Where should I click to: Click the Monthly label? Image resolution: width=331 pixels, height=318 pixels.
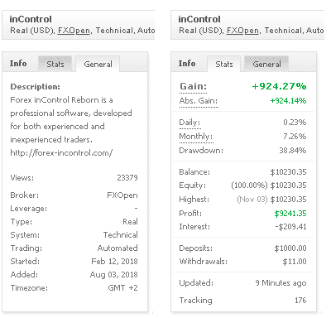point(196,137)
